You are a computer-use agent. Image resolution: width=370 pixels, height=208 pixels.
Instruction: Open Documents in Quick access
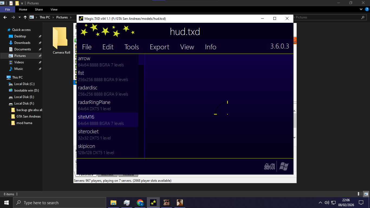click(x=22, y=49)
